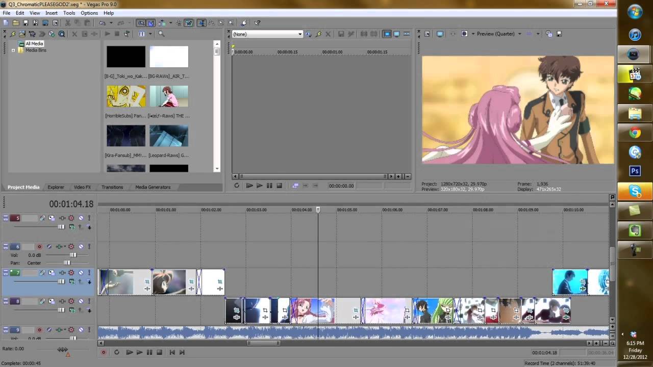This screenshot has height=367, width=653.
Task: Switch to the Transitions tab
Action: [x=112, y=187]
